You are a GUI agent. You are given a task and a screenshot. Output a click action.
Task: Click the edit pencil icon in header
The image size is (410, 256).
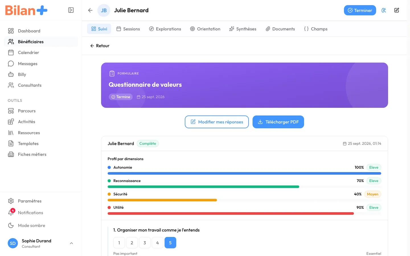397,10
